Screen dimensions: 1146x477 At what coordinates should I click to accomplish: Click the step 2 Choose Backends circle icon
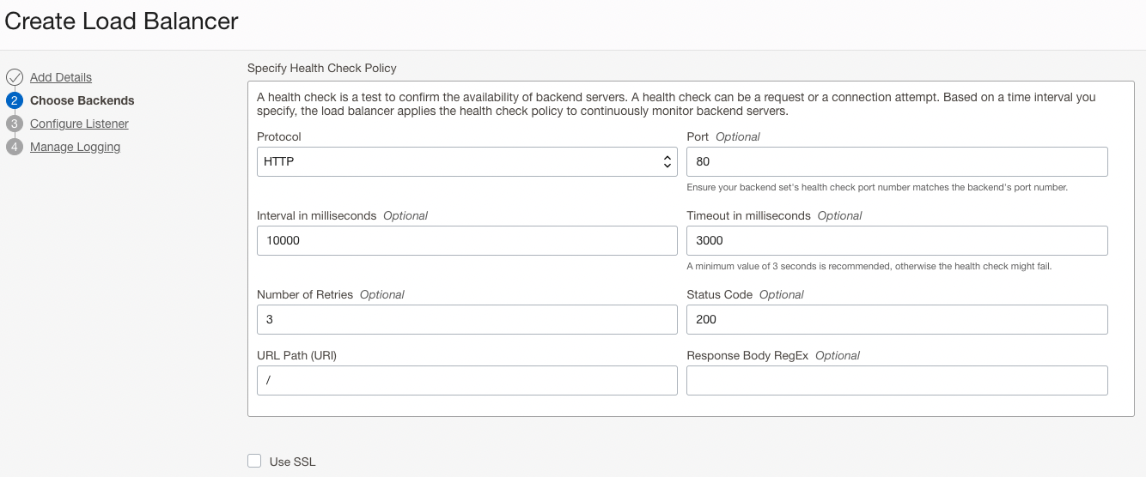[14, 100]
